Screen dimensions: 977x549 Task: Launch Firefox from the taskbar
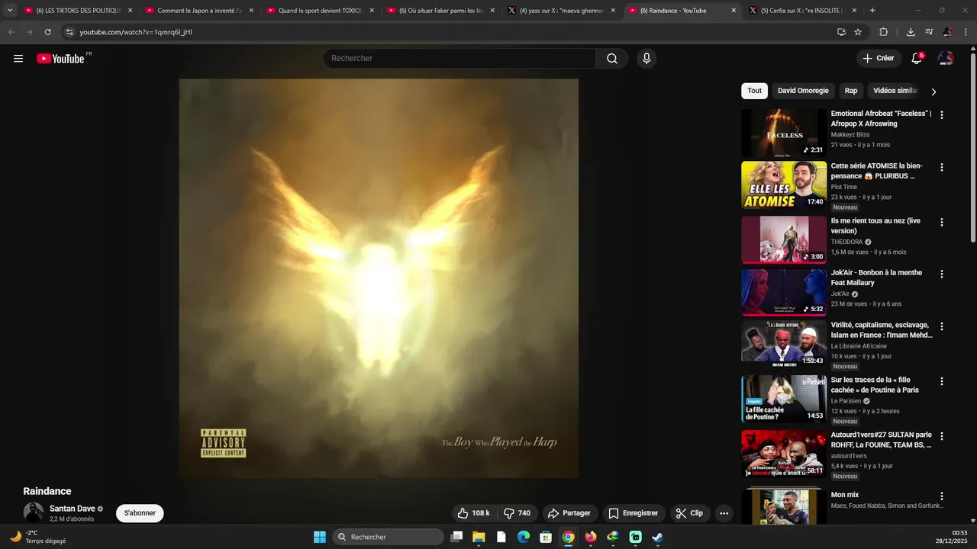[x=590, y=537]
